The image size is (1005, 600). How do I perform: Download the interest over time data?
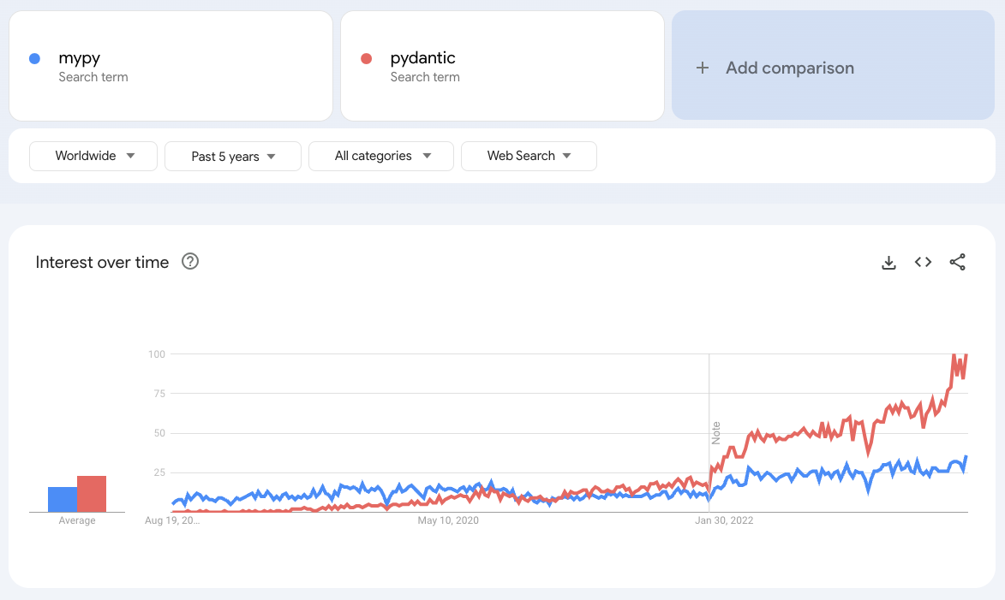(888, 263)
